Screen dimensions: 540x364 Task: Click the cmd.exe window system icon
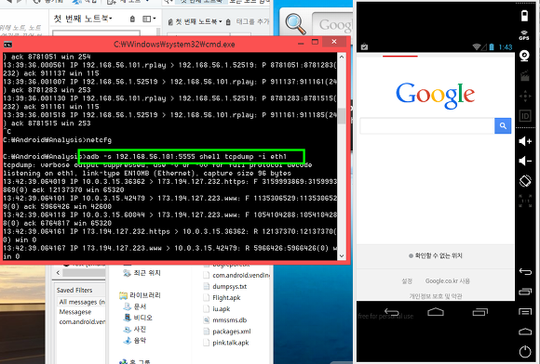pyautogui.click(x=7, y=45)
